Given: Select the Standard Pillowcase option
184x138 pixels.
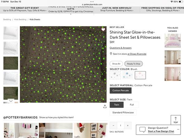Looking at the screenshot, I should [123, 113].
